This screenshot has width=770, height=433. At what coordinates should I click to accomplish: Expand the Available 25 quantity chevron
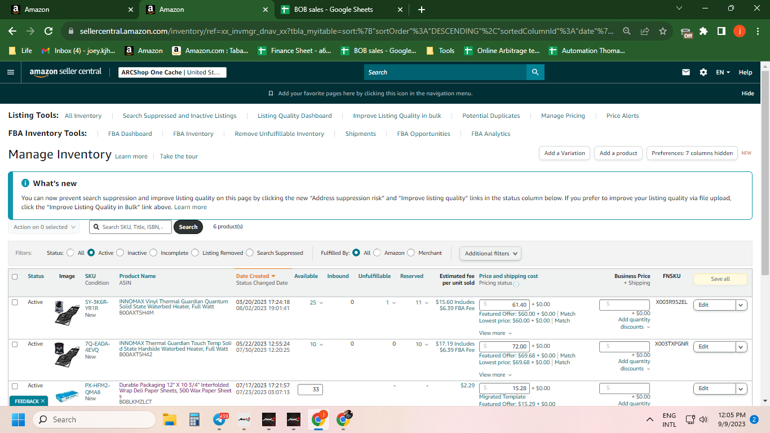pyautogui.click(x=321, y=303)
